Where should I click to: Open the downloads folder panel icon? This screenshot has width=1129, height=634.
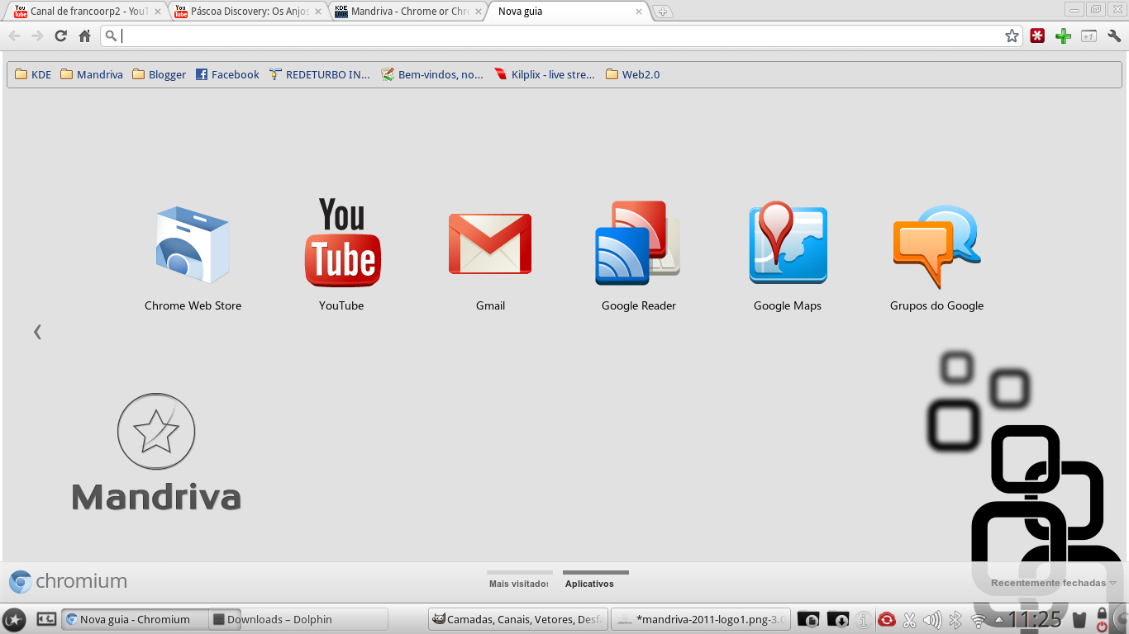(837, 619)
